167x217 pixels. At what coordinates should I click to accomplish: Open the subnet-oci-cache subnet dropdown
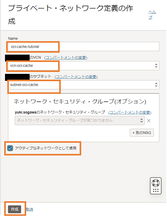pos(83,85)
